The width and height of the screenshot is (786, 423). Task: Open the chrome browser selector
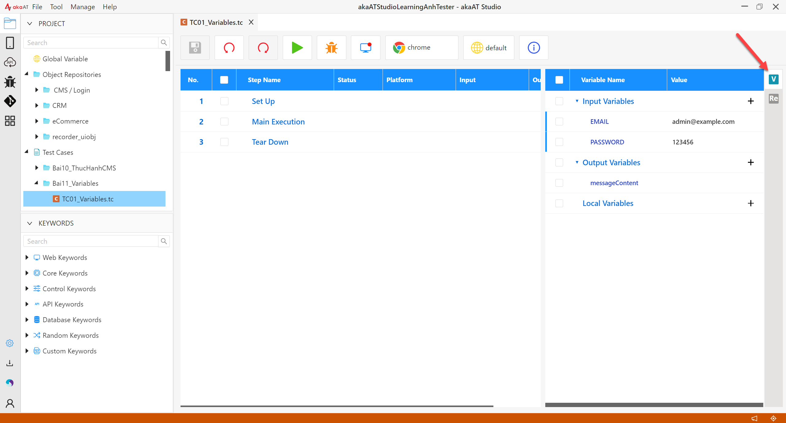[421, 48]
